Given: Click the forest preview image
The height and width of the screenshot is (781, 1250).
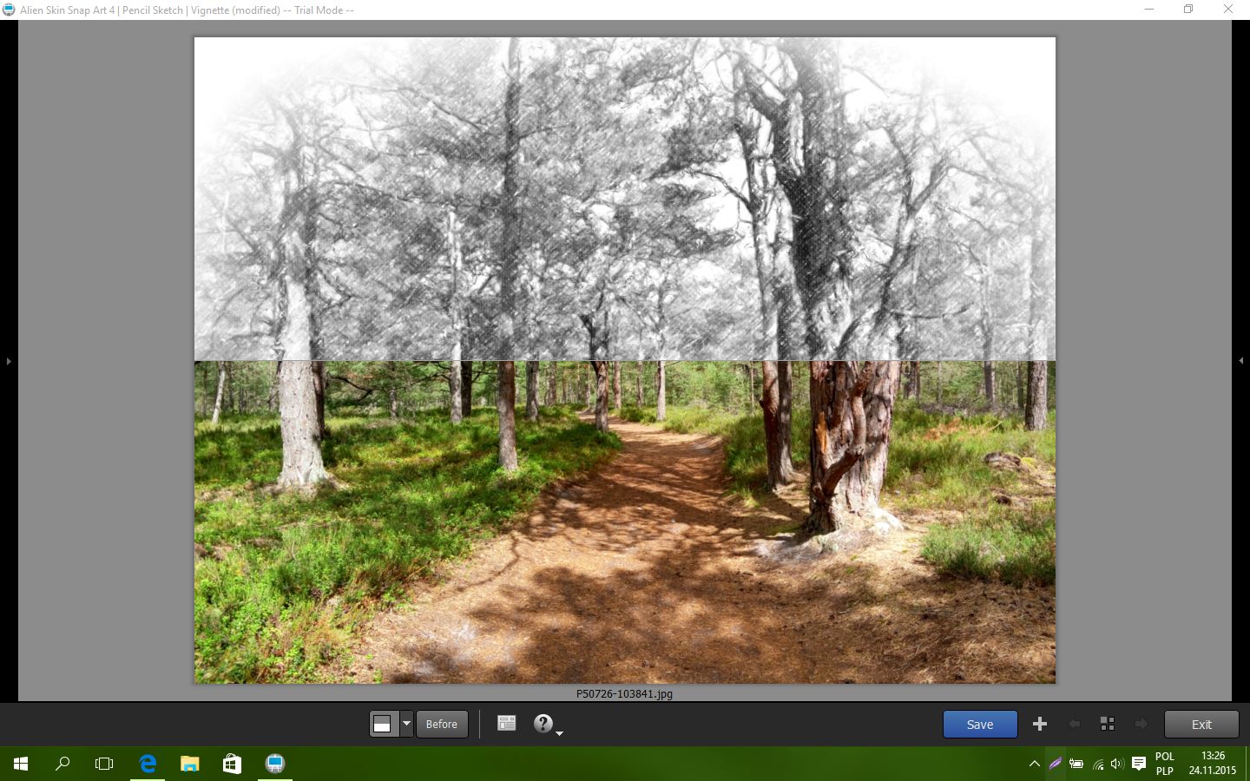Looking at the screenshot, I should pos(625,360).
